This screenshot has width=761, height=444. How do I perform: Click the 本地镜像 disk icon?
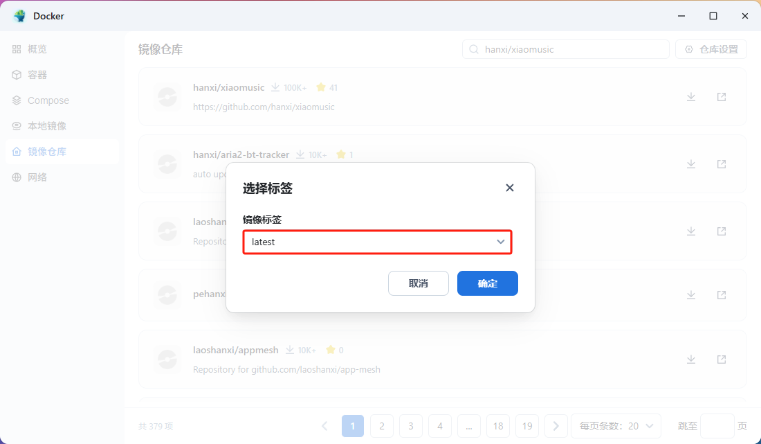pos(17,126)
